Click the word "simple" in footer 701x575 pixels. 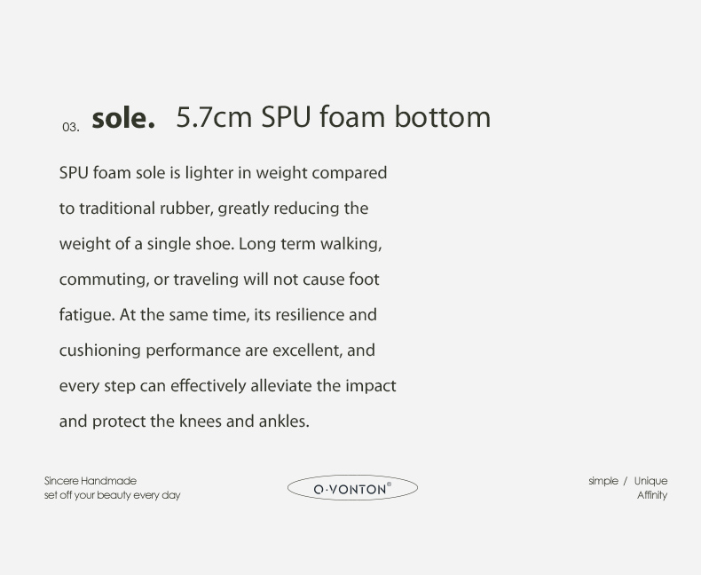(603, 481)
